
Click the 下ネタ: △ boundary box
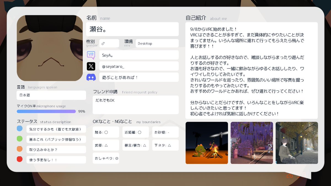(x=165, y=145)
